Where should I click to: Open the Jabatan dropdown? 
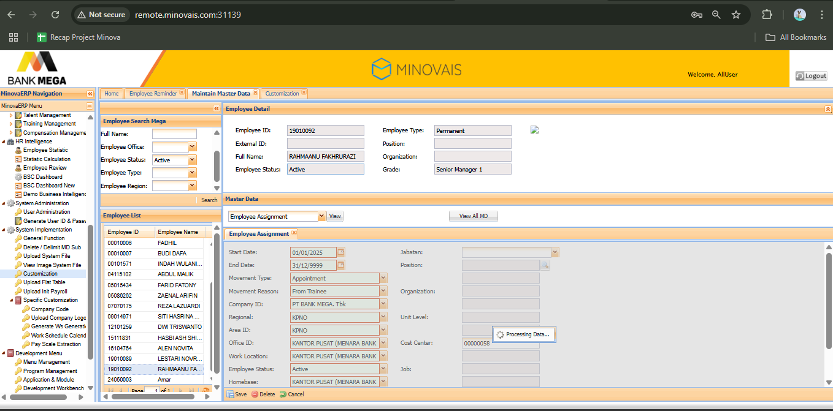pyautogui.click(x=555, y=252)
